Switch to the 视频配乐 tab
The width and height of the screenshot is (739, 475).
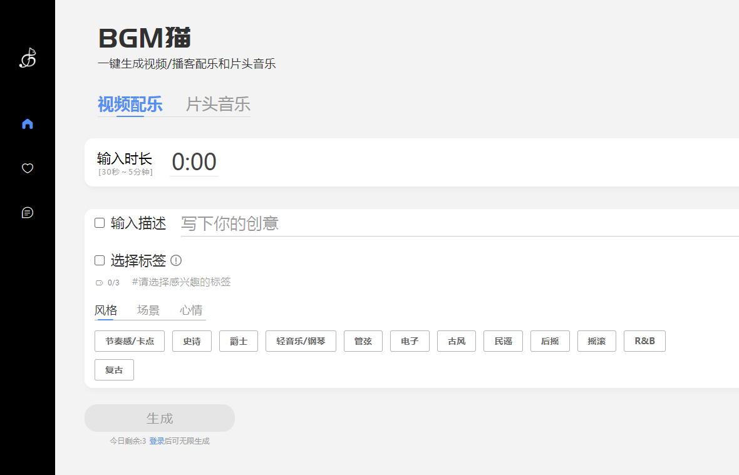click(130, 104)
